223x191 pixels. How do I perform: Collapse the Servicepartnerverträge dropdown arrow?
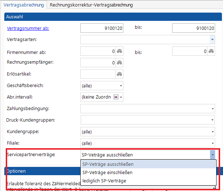tap(213, 155)
